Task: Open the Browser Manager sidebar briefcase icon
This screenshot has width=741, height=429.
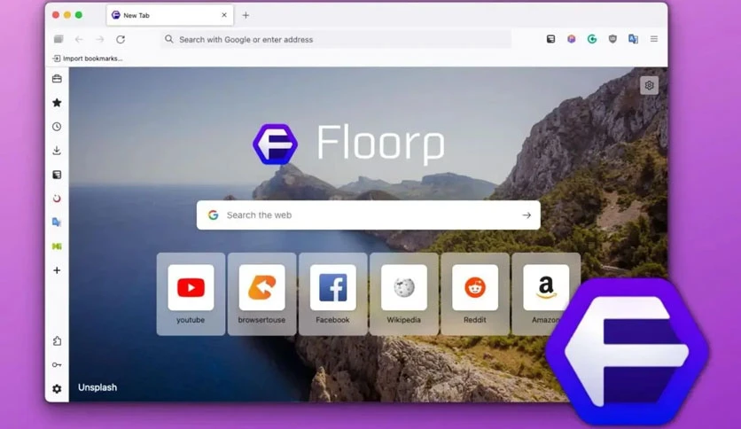Action: tap(57, 79)
